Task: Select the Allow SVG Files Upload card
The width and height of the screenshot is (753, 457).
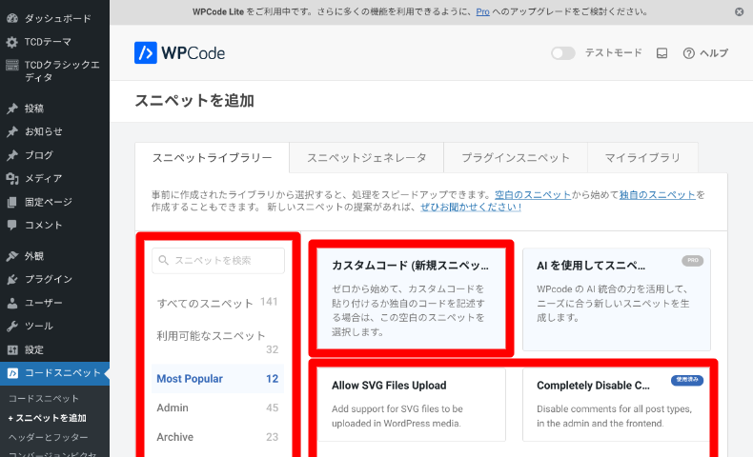Action: point(412,405)
